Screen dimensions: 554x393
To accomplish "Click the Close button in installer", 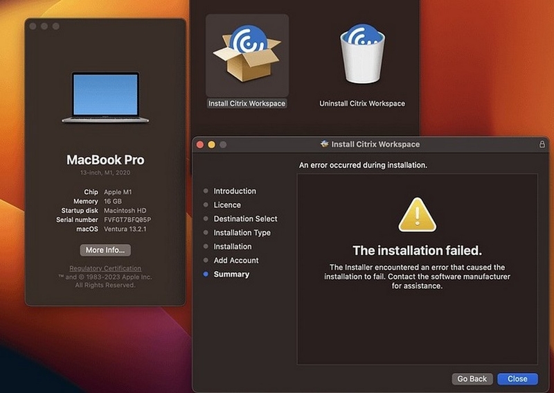I will (x=517, y=379).
